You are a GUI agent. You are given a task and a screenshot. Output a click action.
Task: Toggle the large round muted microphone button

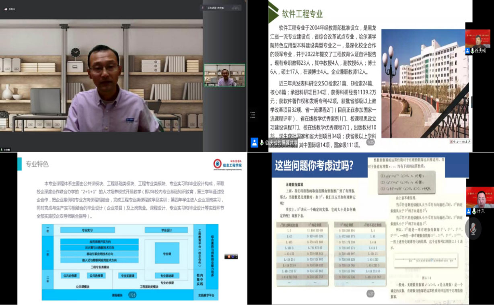[473, 228]
